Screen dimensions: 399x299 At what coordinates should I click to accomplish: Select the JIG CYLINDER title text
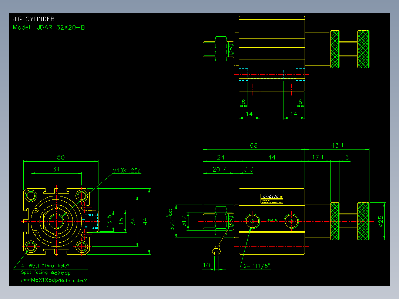(34, 19)
